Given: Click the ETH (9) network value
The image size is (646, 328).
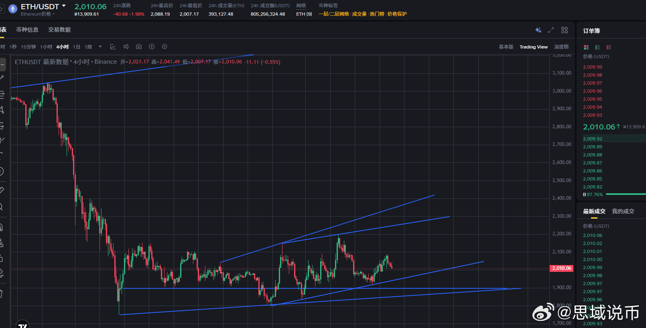Looking at the screenshot, I should (304, 14).
